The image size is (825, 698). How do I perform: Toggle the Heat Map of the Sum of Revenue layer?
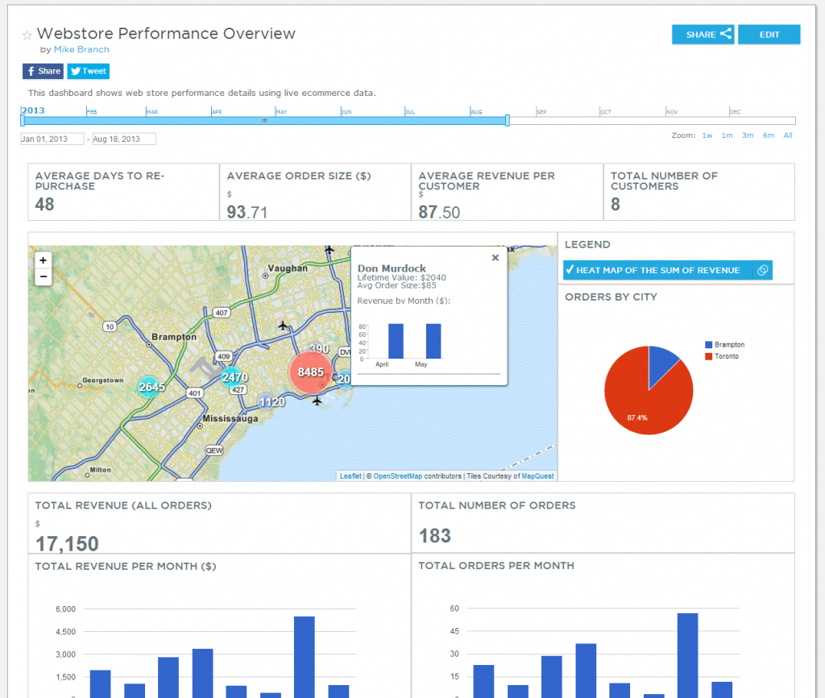(x=657, y=270)
